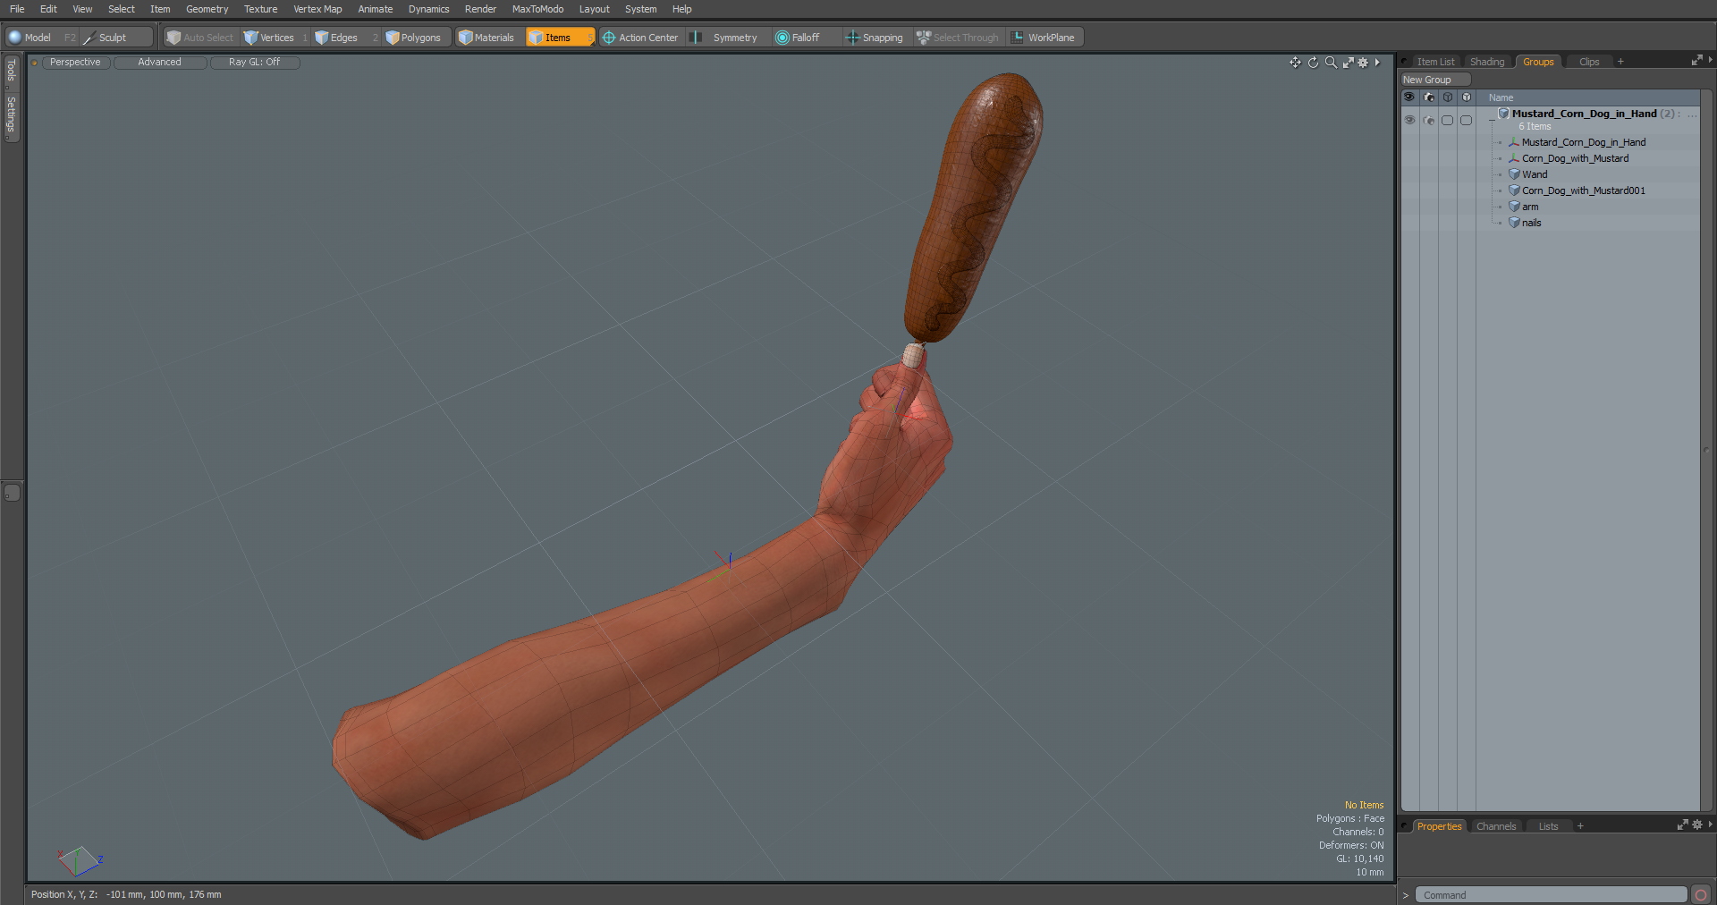Open viewport settings gear icon
The image size is (1717, 905).
[x=1363, y=63]
